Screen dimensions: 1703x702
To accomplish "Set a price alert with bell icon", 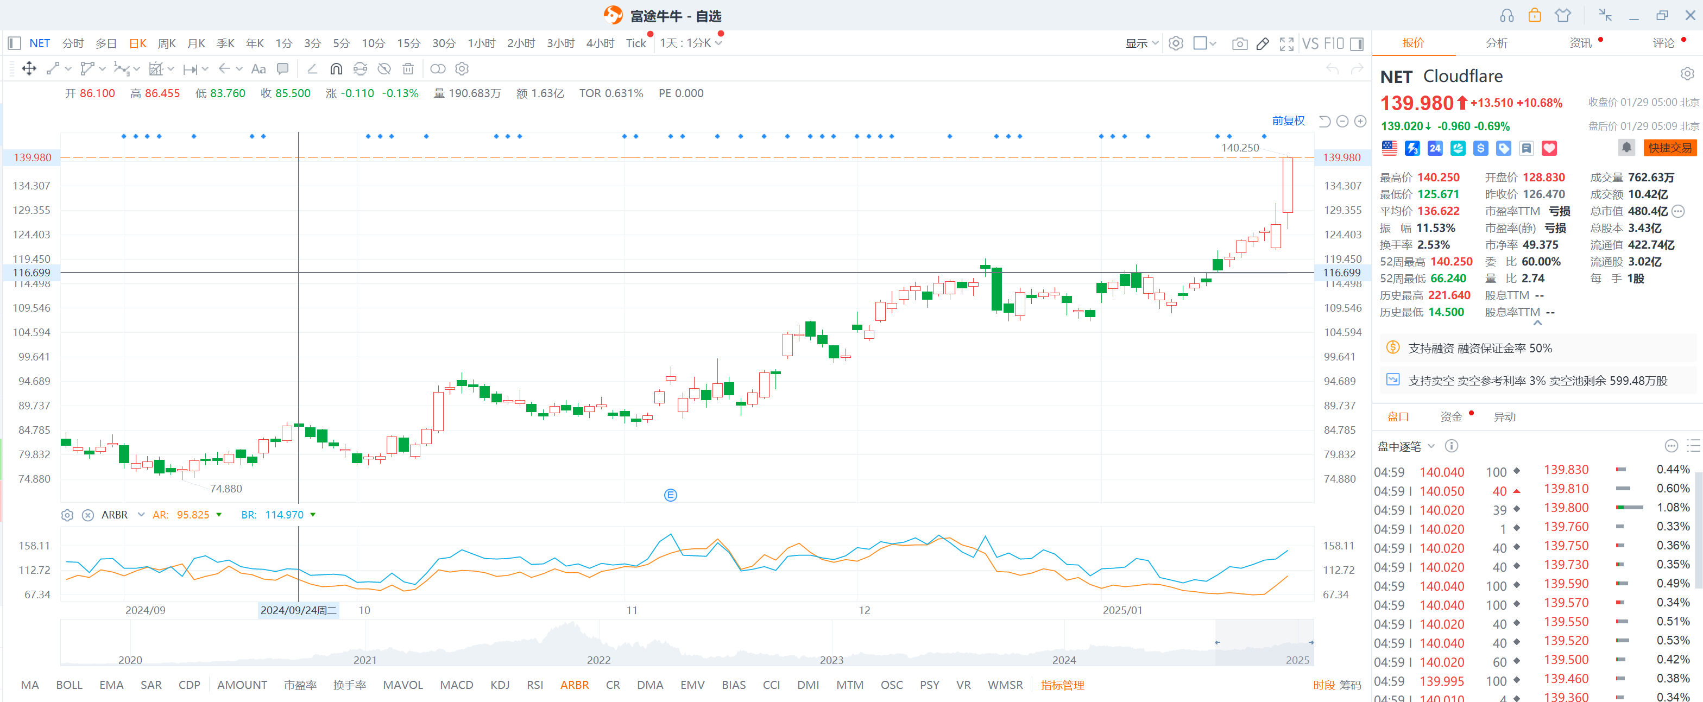I will pyautogui.click(x=1626, y=148).
